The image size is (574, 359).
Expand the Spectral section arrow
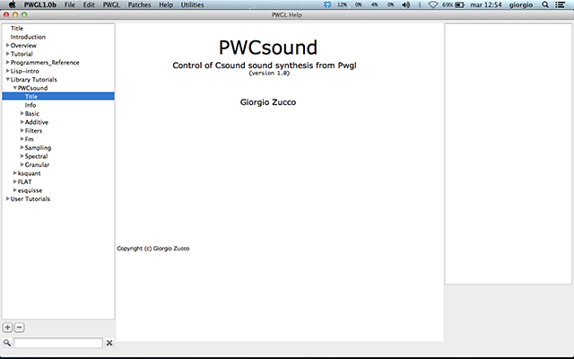click(22, 155)
